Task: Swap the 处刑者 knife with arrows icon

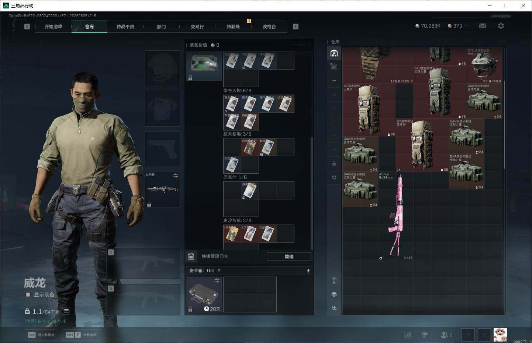Action: pyautogui.click(x=176, y=176)
